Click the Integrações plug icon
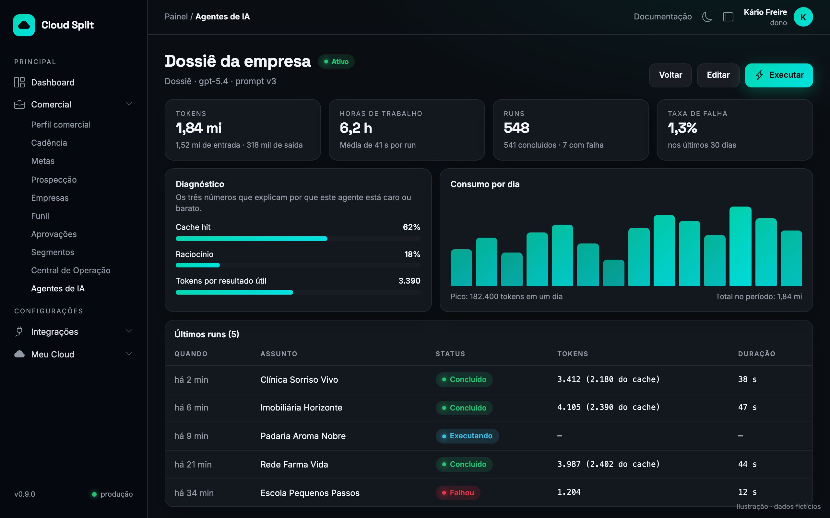Image resolution: width=830 pixels, height=518 pixels. (19, 332)
